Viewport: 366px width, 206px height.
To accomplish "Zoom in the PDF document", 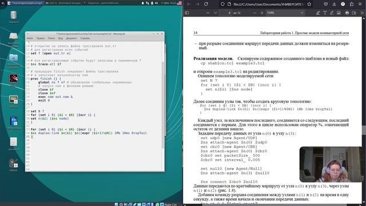I will [262, 13].
